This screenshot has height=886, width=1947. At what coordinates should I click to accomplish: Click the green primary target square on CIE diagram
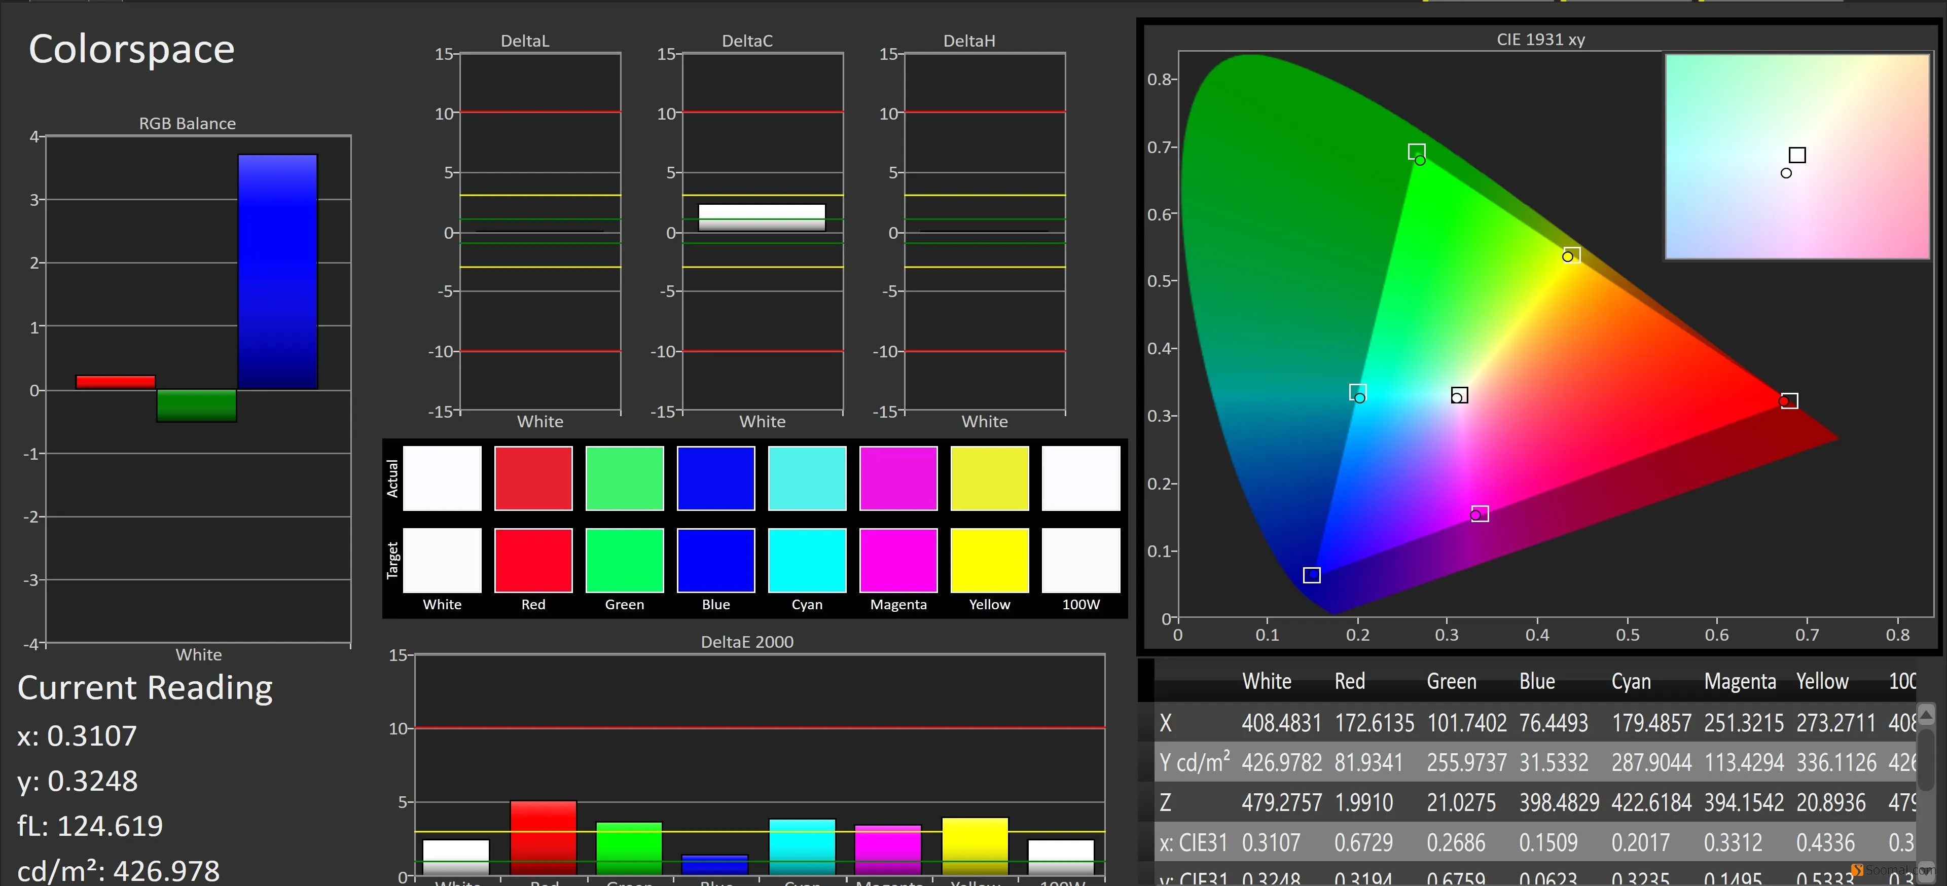[x=1417, y=152]
